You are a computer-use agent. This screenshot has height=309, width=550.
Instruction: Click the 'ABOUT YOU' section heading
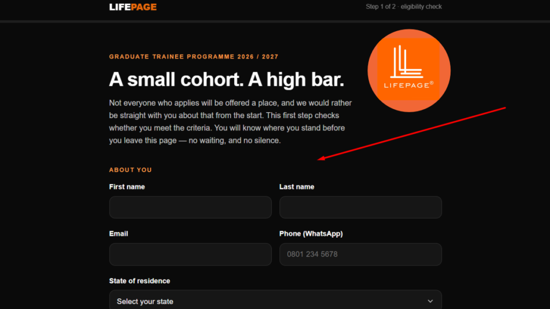coord(131,170)
